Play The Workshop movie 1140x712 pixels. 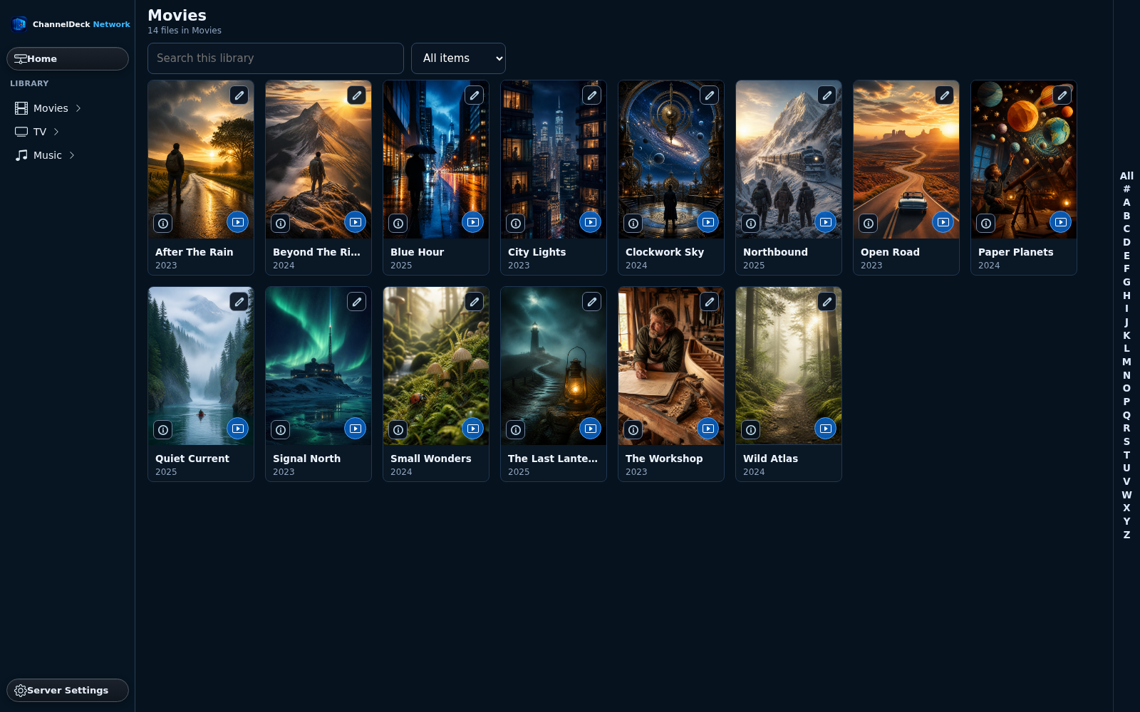[708, 429]
